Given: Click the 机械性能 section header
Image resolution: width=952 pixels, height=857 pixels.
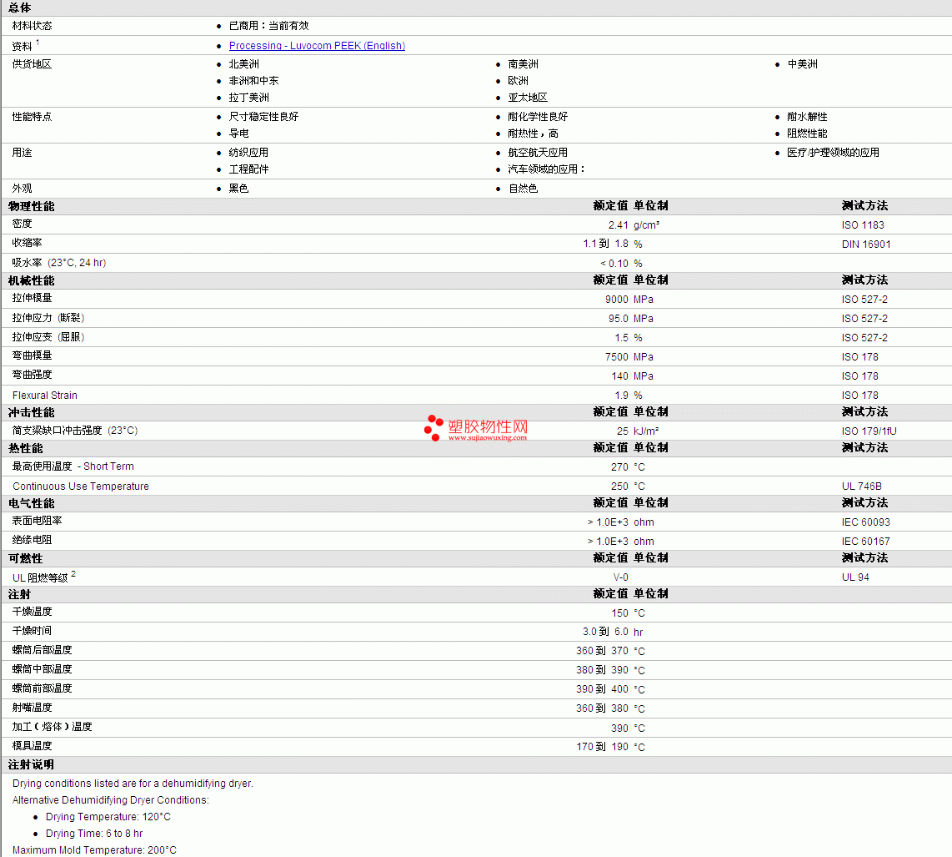Looking at the screenshot, I should pyautogui.click(x=32, y=280).
